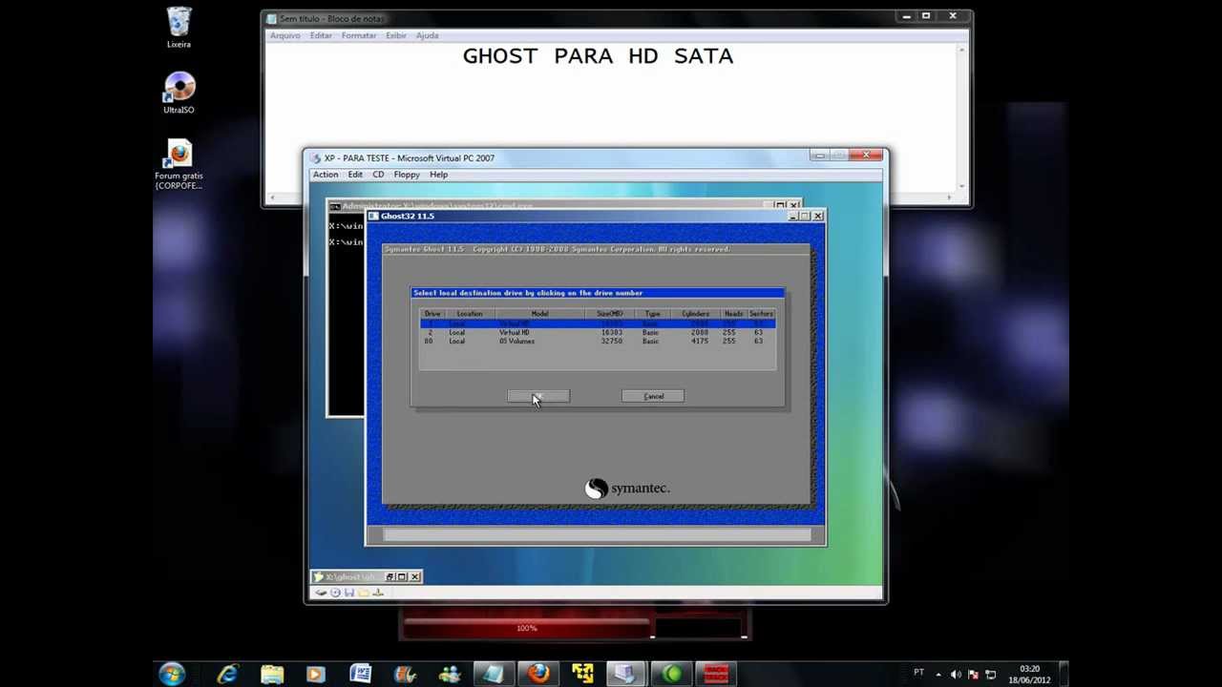The image size is (1222, 687).
Task: Restore the minimized ghost window inside the VM
Action: [390, 577]
